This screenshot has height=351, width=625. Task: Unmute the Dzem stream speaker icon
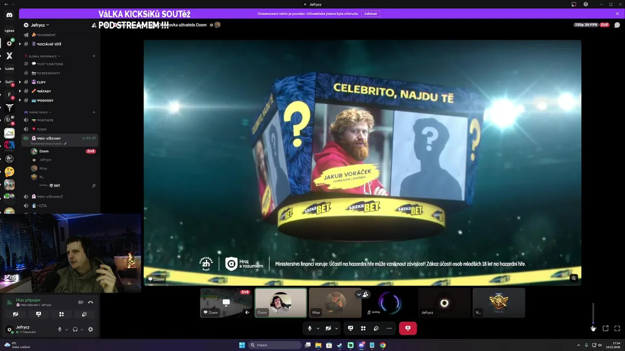coord(247,312)
